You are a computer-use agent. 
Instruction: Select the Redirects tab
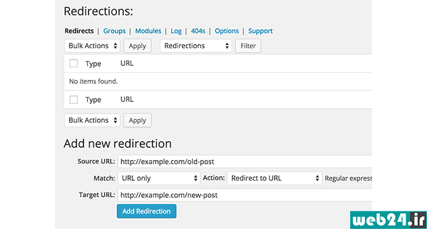[79, 31]
